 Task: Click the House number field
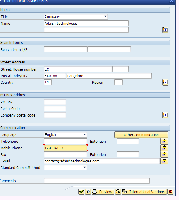(120, 69)
